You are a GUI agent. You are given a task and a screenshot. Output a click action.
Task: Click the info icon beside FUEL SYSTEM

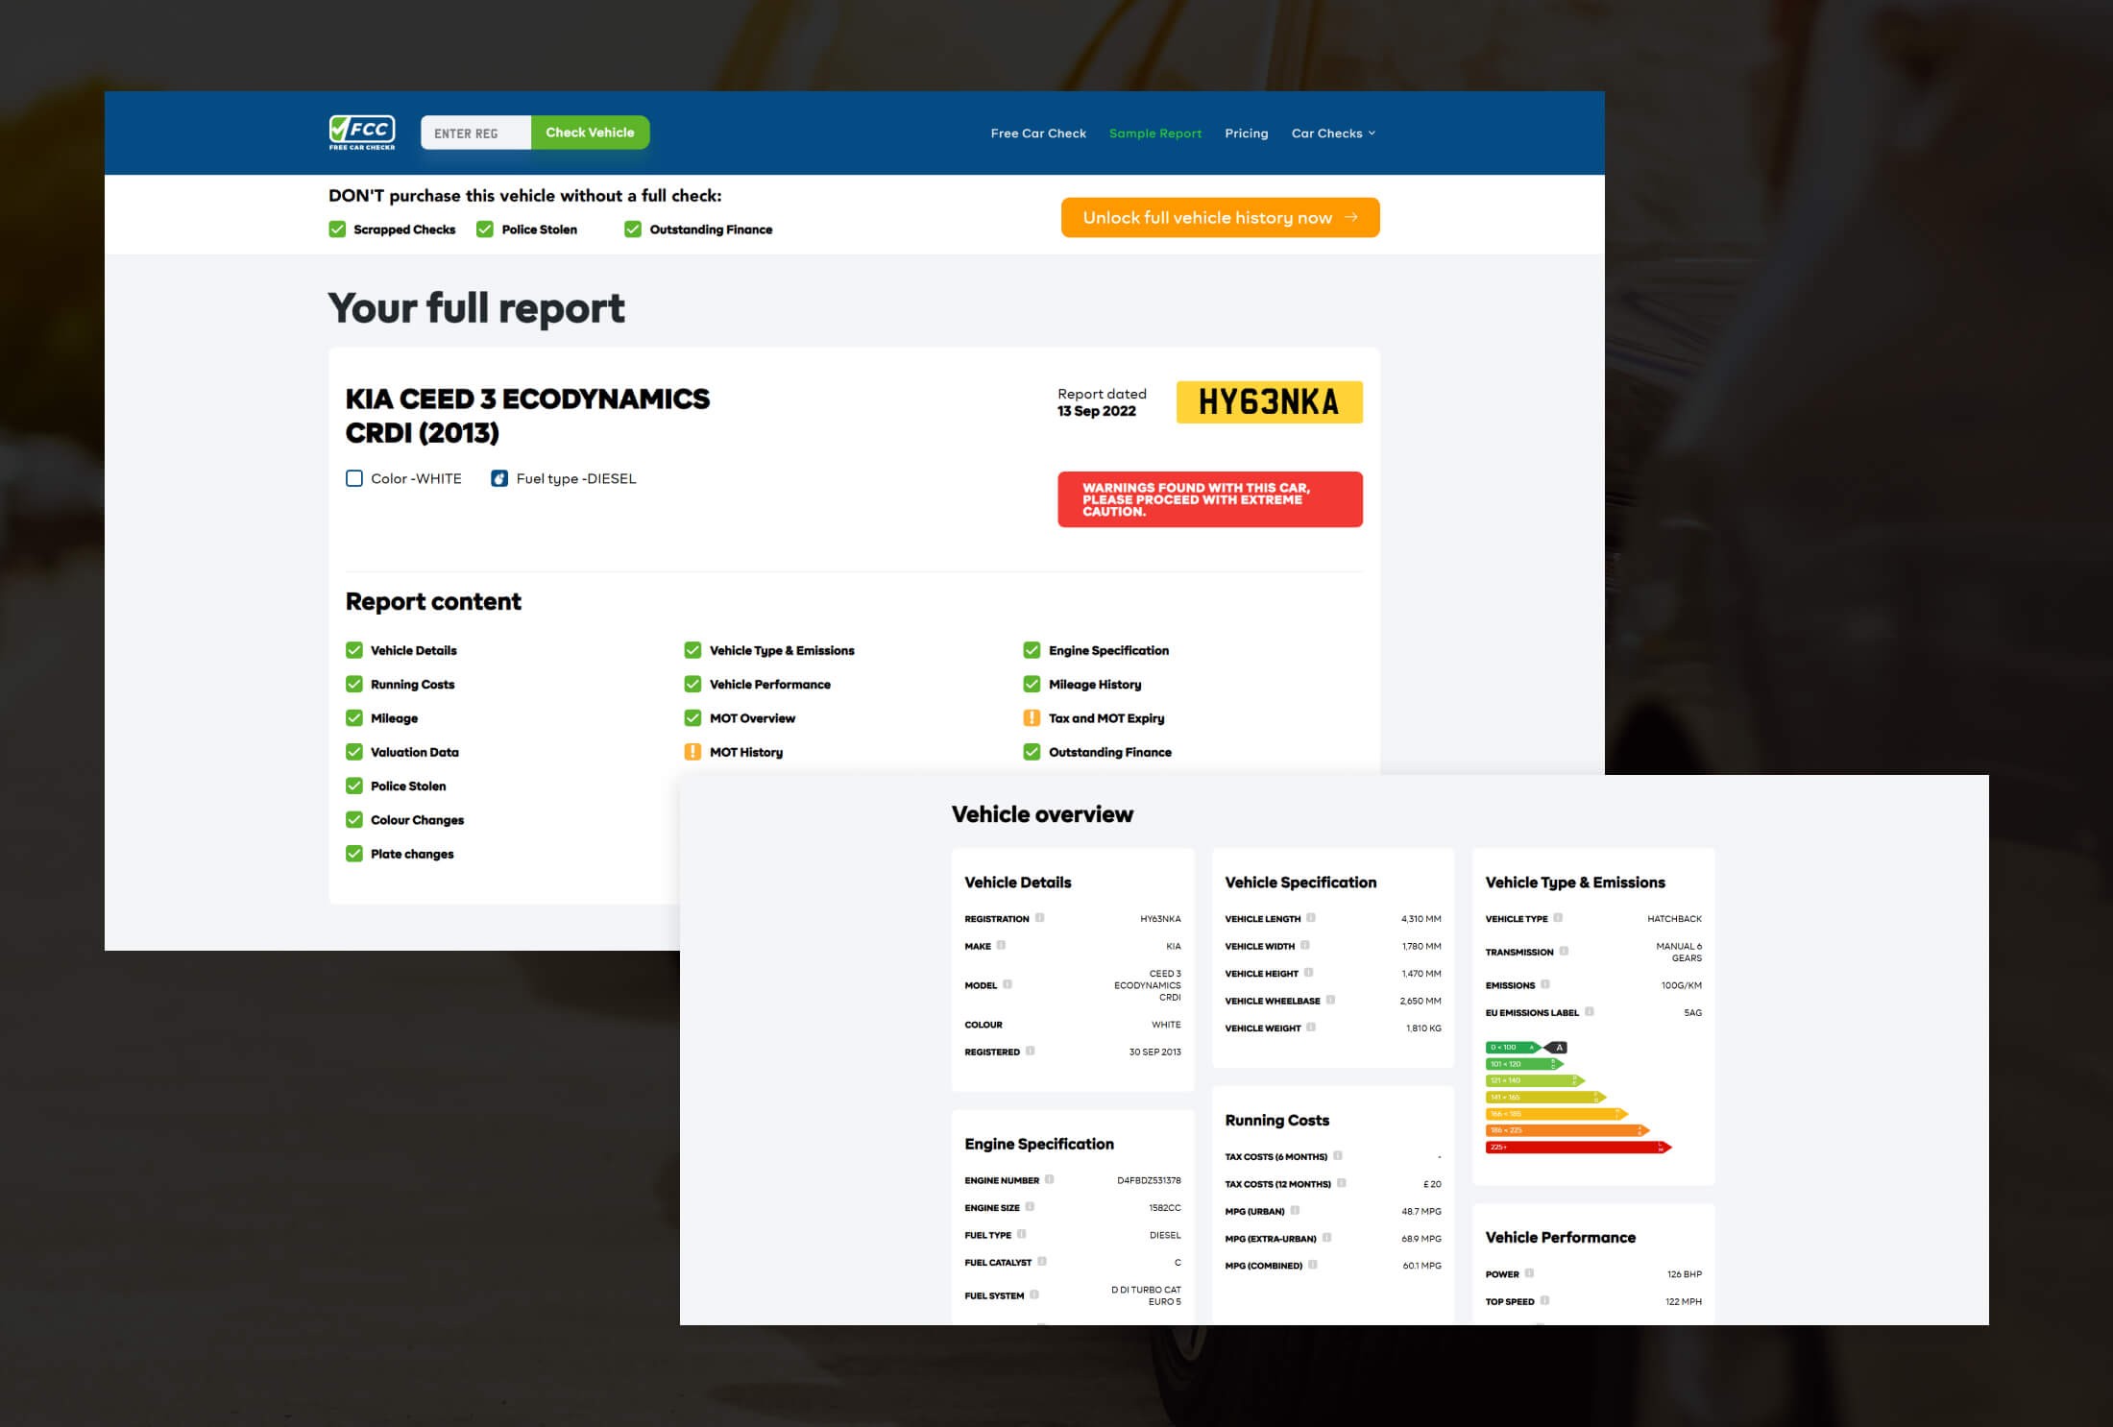[x=1034, y=1294]
